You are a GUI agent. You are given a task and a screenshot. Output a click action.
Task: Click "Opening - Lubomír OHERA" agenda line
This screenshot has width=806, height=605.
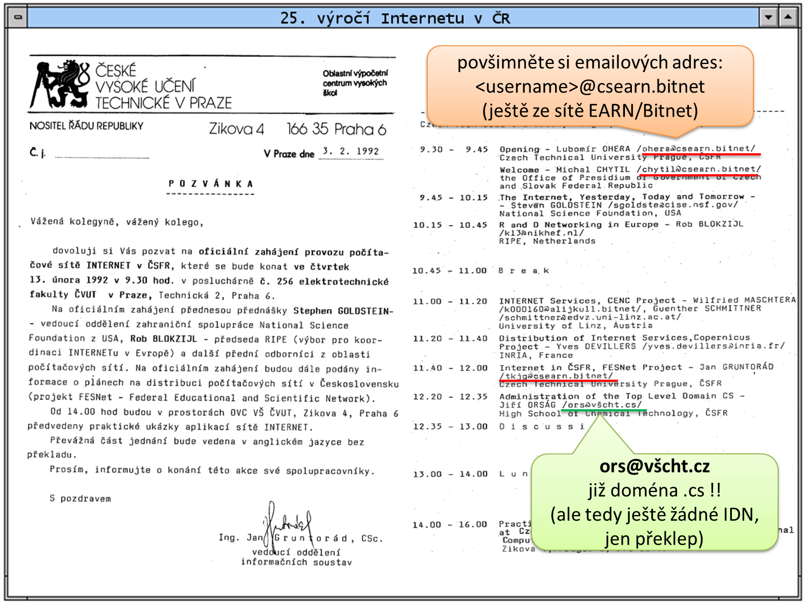pos(565,148)
